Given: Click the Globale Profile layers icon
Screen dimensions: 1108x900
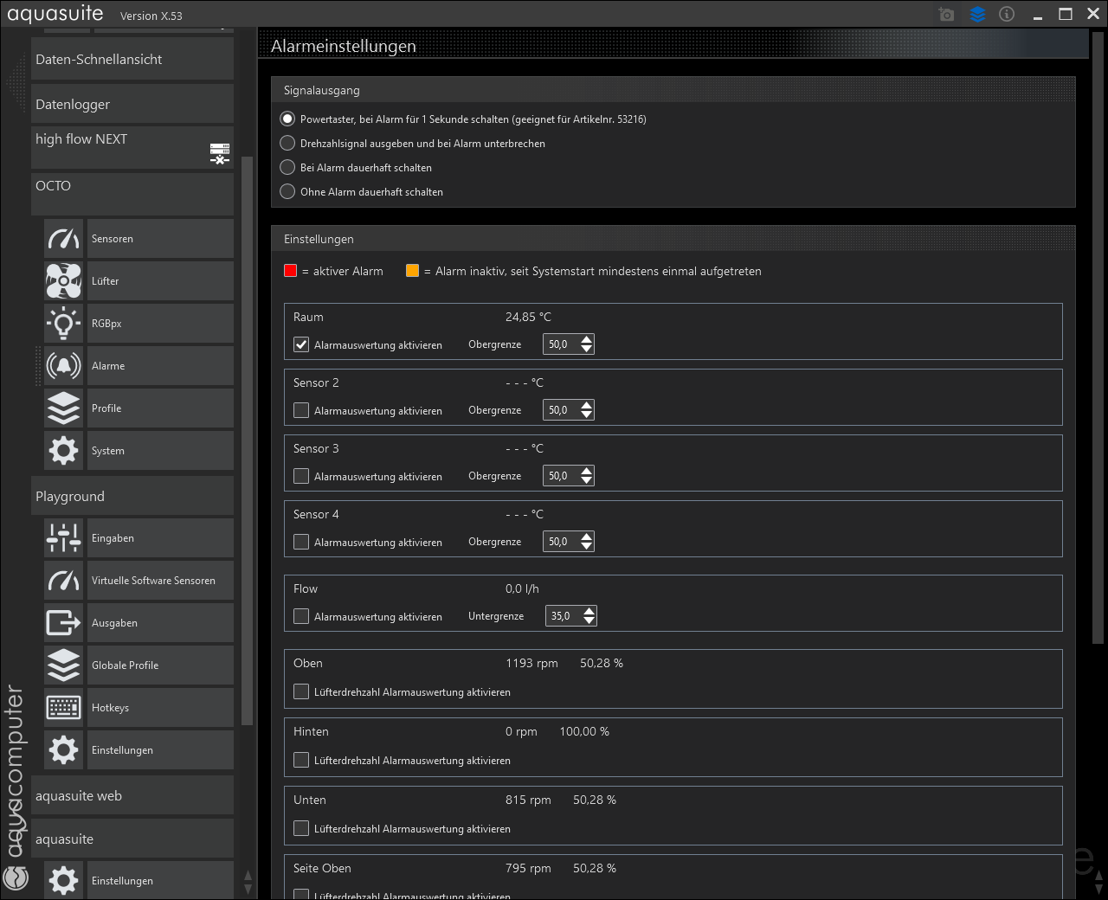Looking at the screenshot, I should pyautogui.click(x=64, y=665).
